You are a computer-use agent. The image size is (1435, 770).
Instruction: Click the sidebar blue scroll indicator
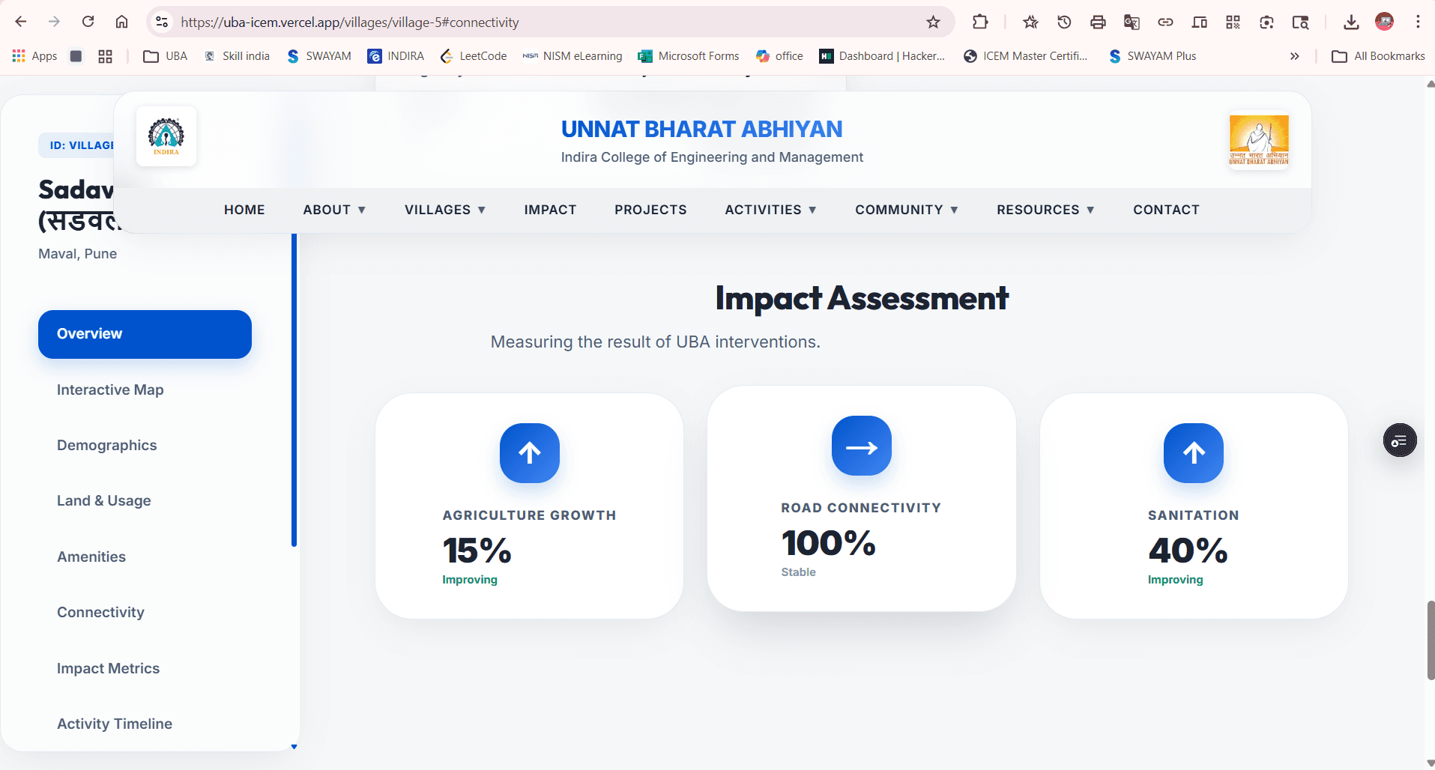294,389
